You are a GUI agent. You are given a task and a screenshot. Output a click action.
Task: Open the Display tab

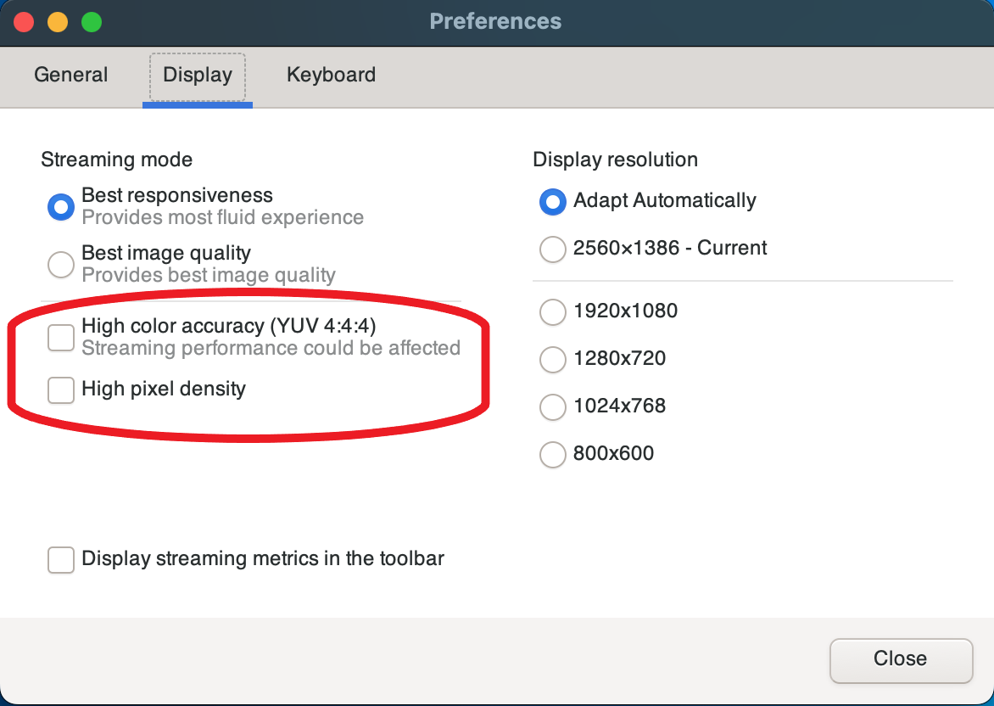(197, 75)
